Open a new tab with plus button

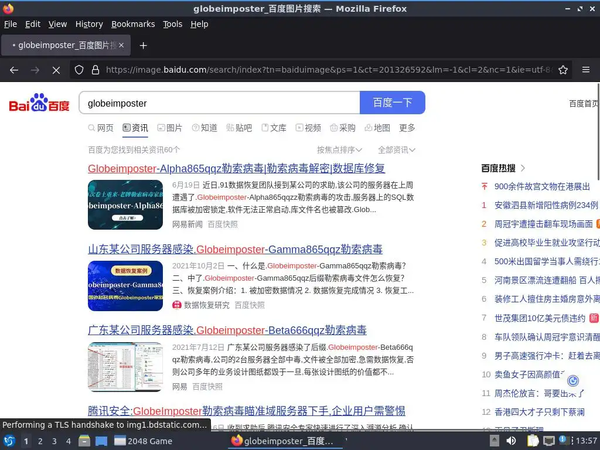(143, 46)
